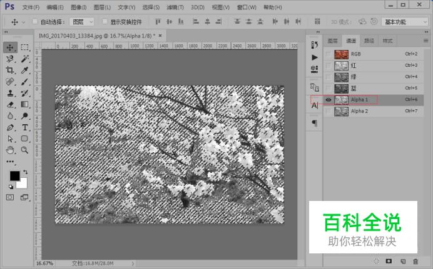Open the 滤镜(T) menu
The height and width of the screenshot is (269, 433).
[175, 7]
